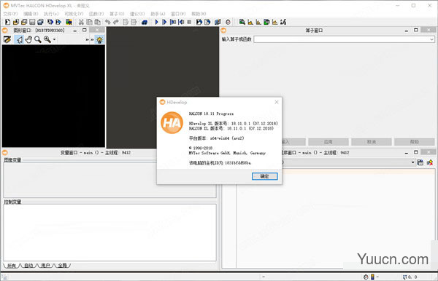Switch to the 所有 variable tab

click(x=12, y=266)
